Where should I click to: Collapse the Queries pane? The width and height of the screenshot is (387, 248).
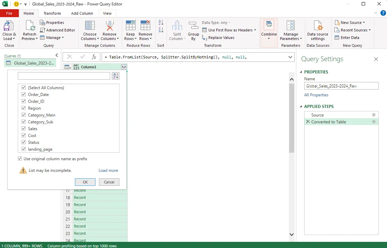click(x=57, y=55)
